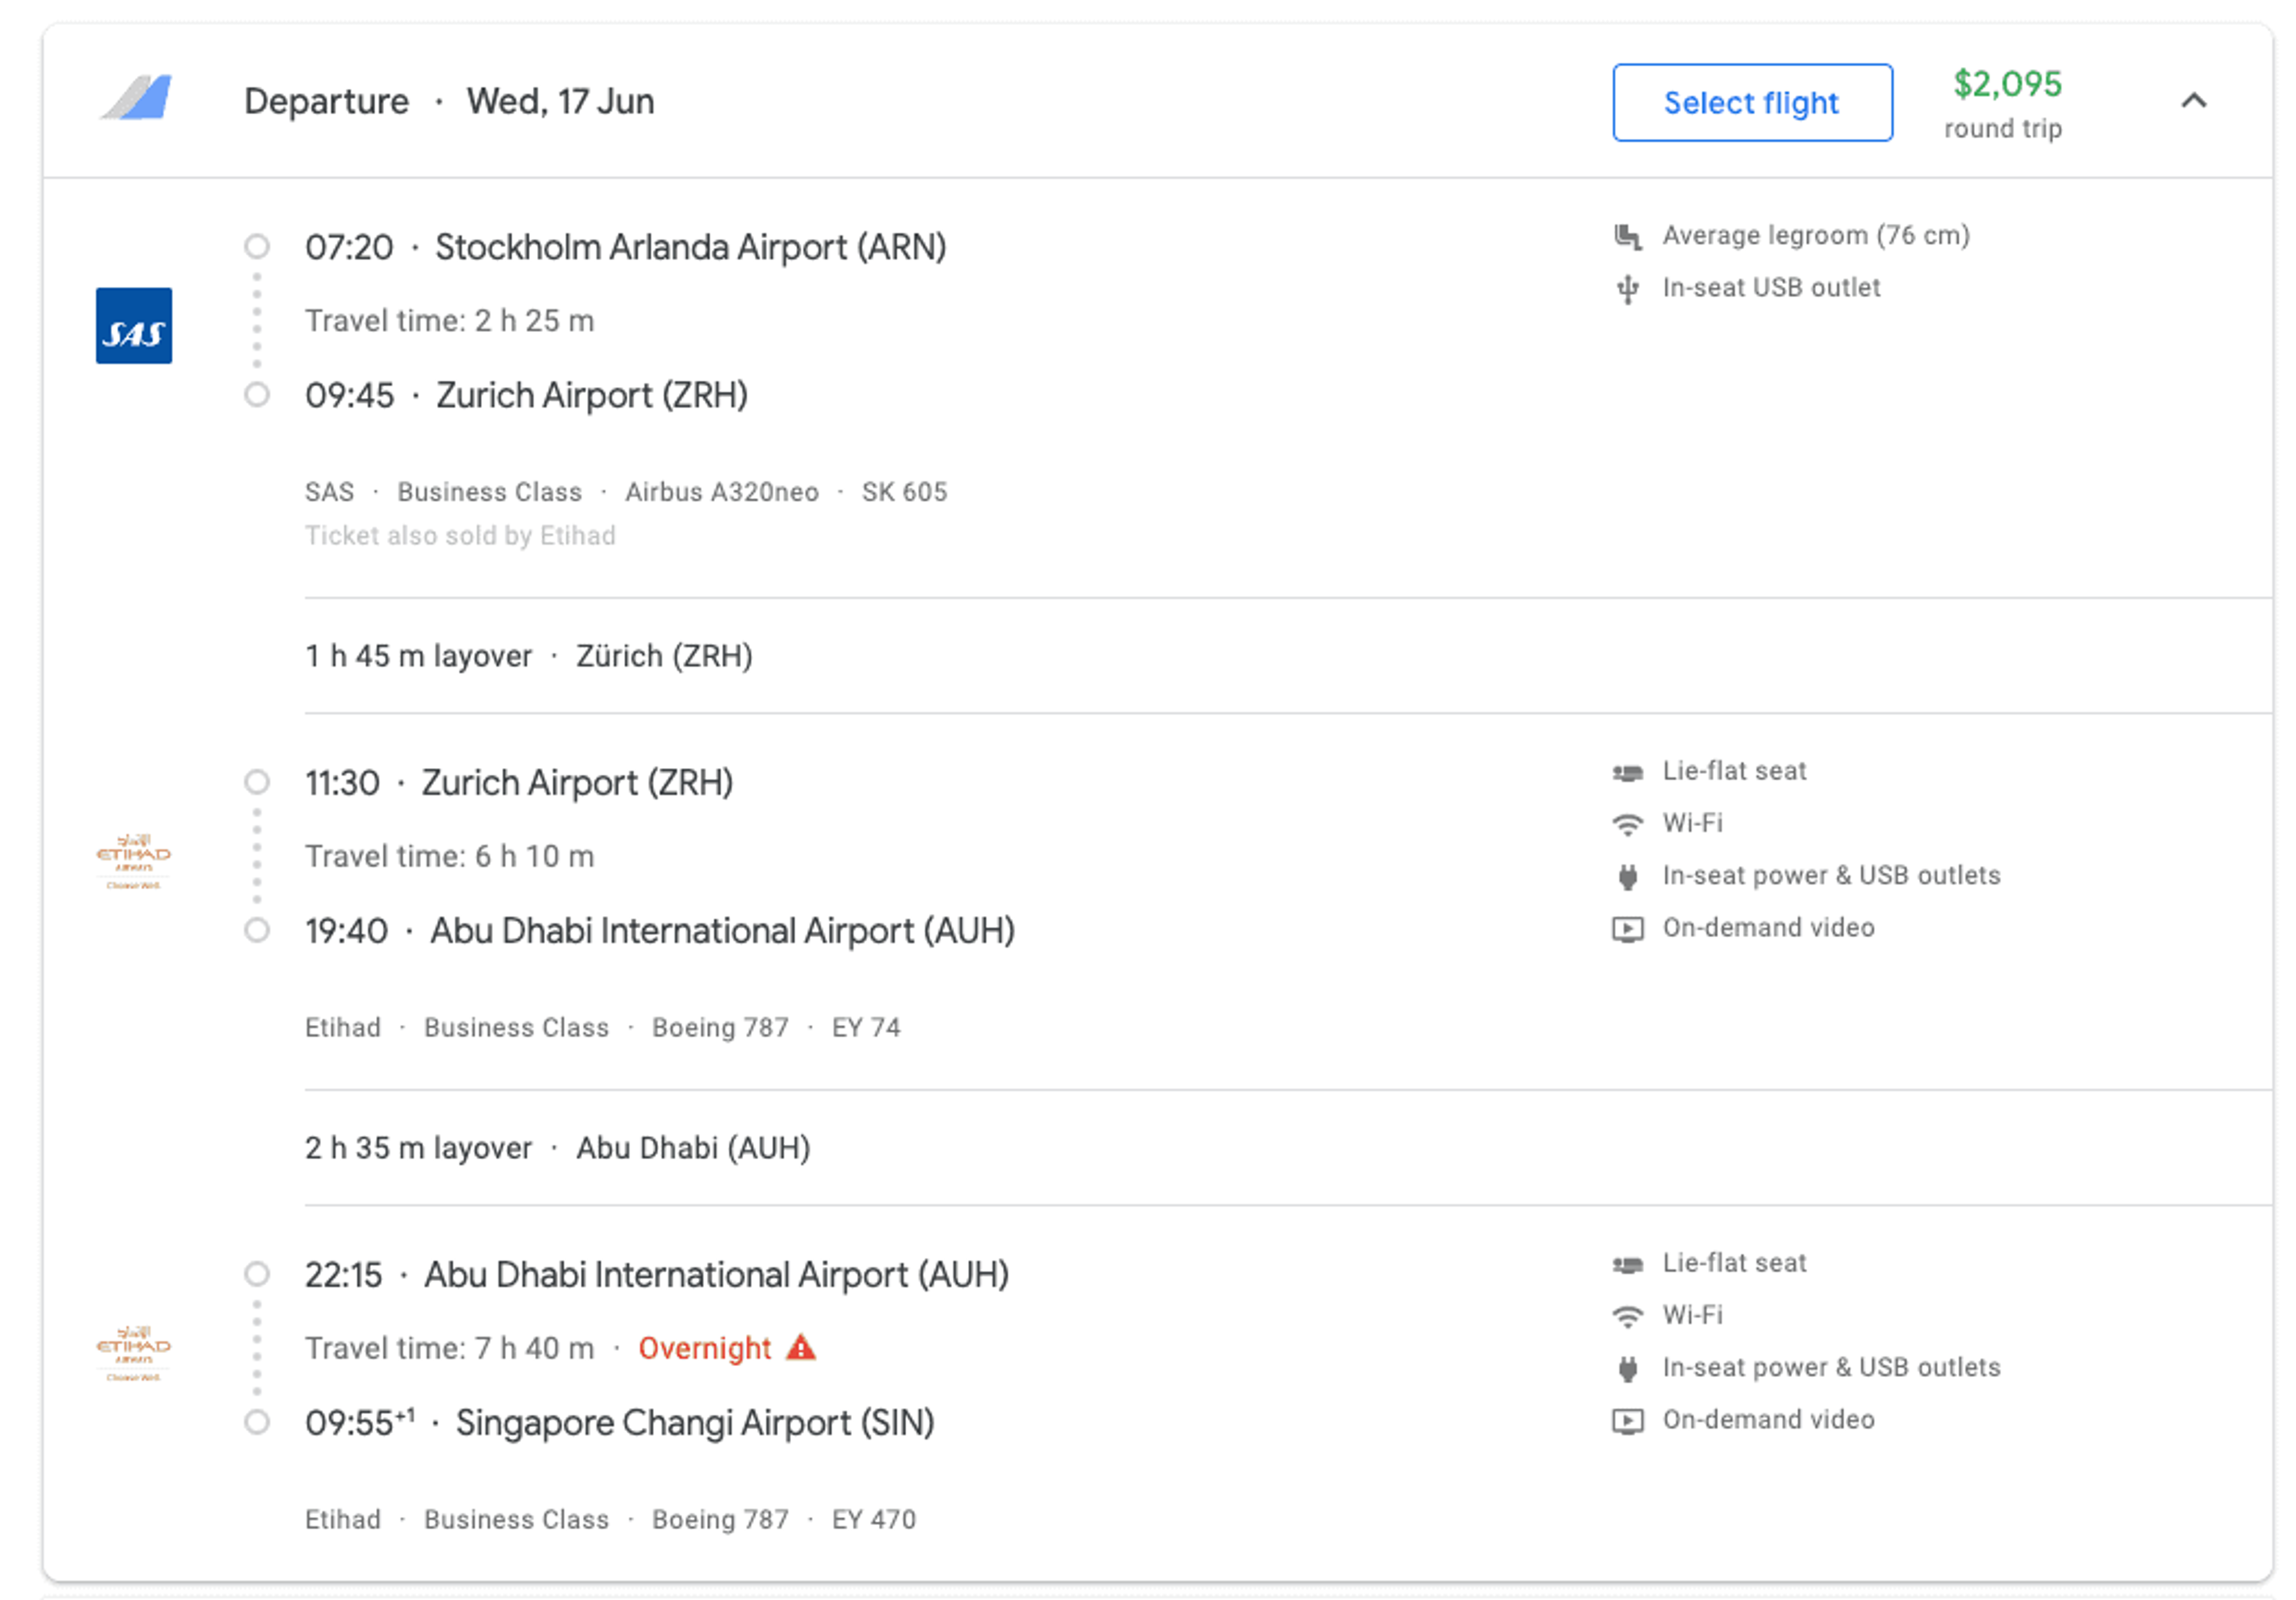This screenshot has width=2296, height=1600.
Task: Click the In-seat USB outlet icon
Action: pos(1627,289)
